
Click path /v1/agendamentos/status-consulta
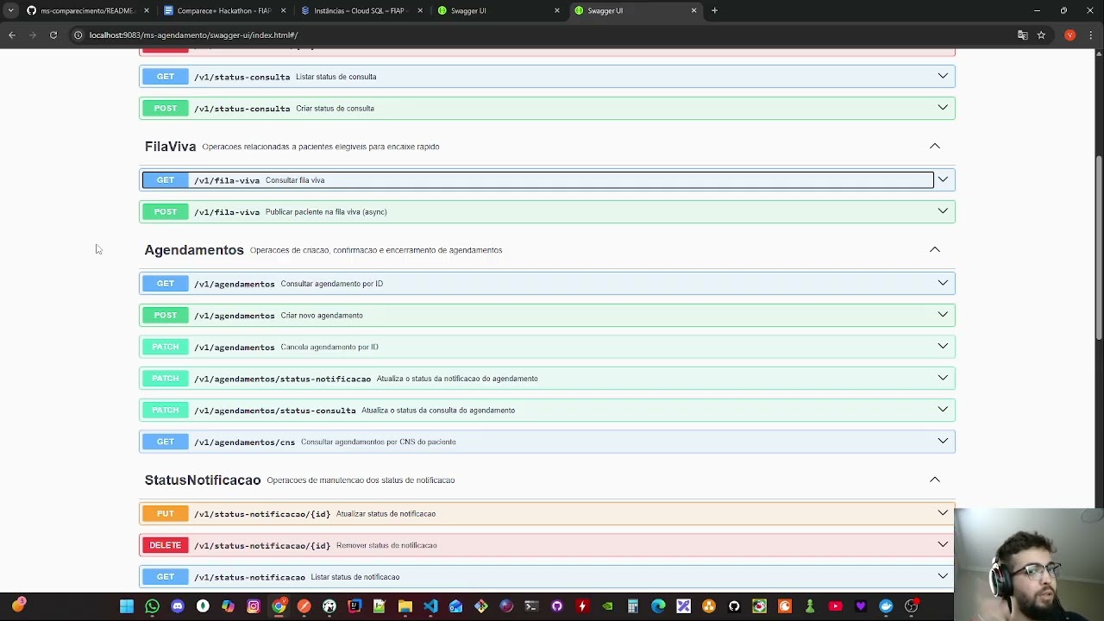click(274, 411)
